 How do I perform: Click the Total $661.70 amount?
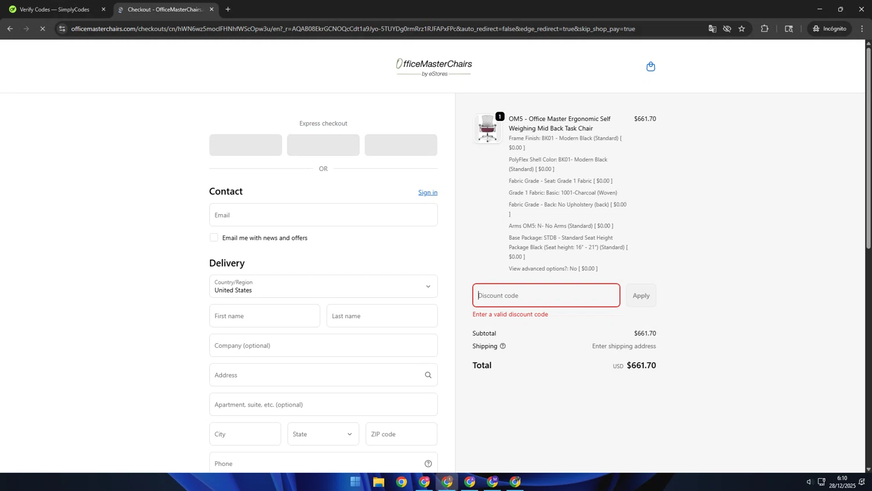641,365
